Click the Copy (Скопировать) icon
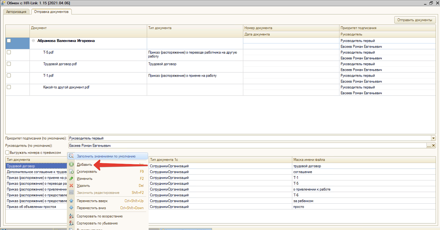440x230 pixels. [x=71, y=172]
